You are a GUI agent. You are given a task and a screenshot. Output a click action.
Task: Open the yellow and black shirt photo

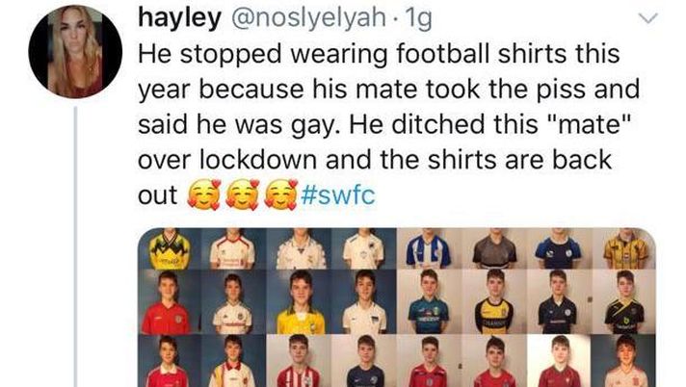coord(170,248)
